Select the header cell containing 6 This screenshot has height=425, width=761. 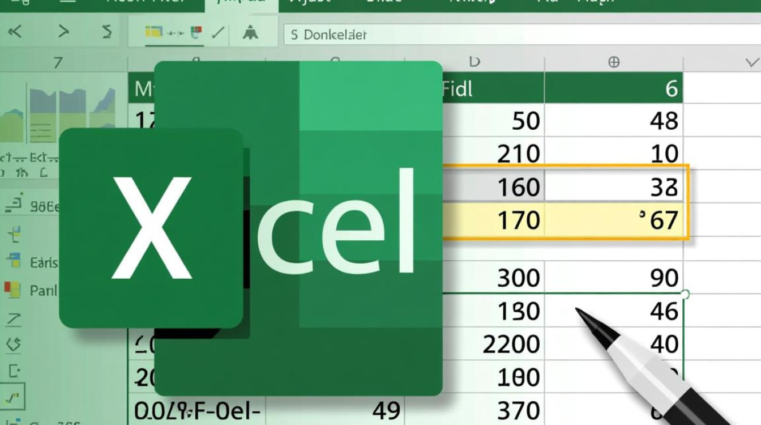click(614, 88)
